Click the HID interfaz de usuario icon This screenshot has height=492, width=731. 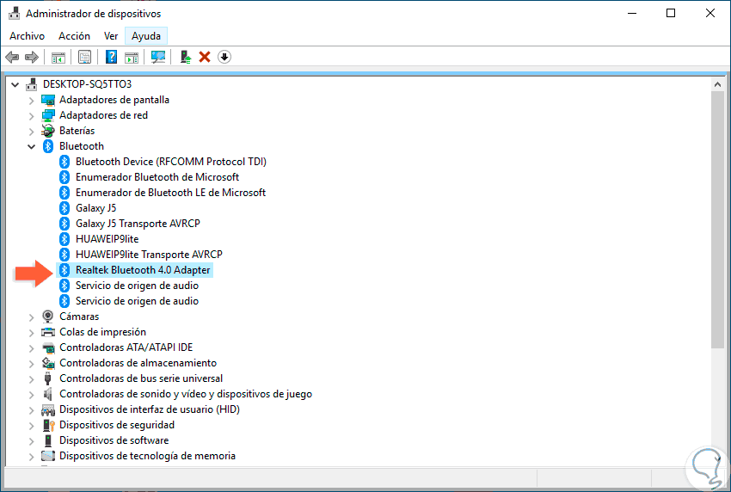48,409
